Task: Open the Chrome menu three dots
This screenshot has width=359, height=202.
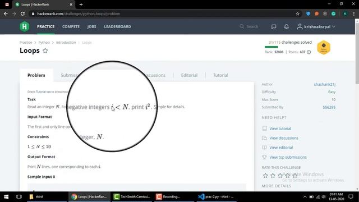Action: (354, 13)
